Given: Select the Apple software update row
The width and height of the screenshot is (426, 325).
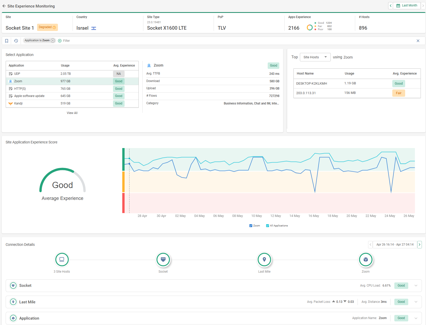Looking at the screenshot, I should pos(72,96).
